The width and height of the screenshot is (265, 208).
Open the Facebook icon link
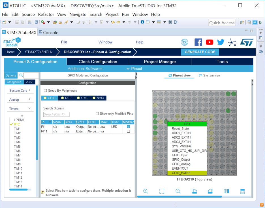pyautogui.click(x=198, y=42)
